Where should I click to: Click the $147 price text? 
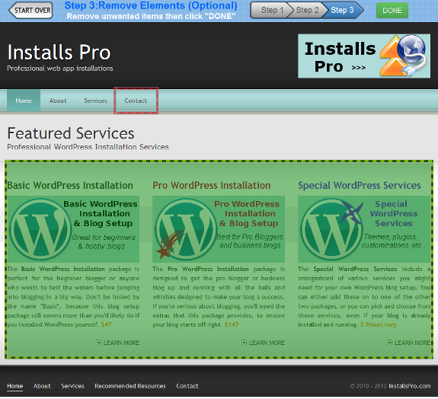tap(232, 324)
